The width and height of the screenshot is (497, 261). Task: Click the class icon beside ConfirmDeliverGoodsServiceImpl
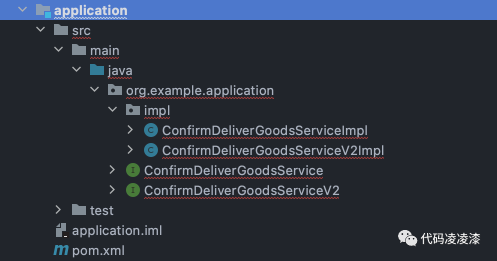click(x=150, y=130)
